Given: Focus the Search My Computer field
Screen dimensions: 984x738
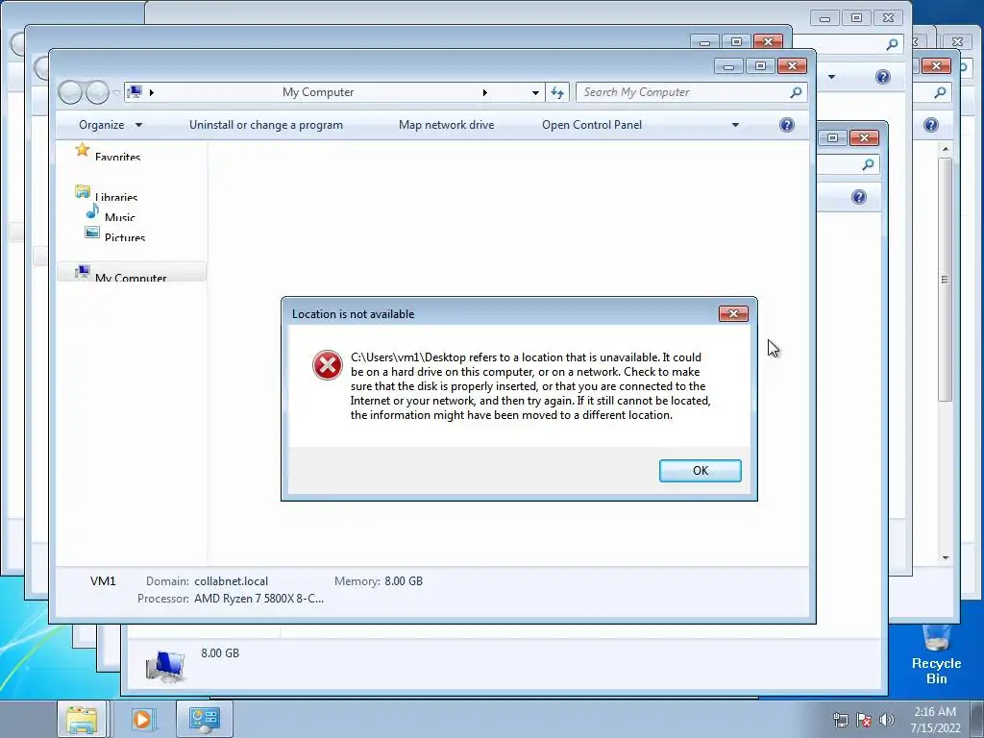Looking at the screenshot, I should tap(683, 92).
